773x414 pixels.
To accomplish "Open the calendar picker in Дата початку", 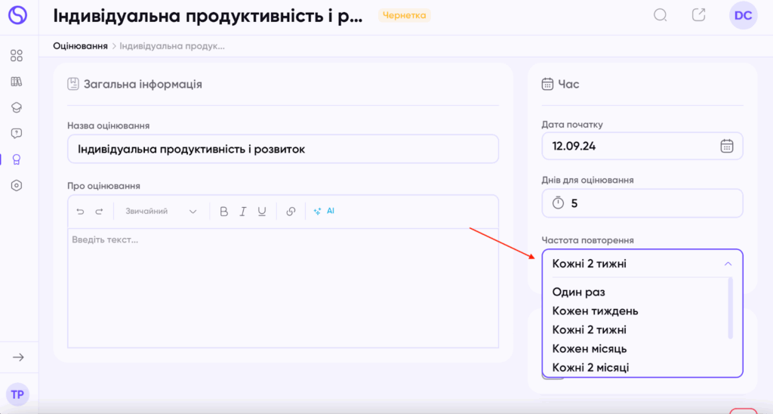I will coord(726,147).
